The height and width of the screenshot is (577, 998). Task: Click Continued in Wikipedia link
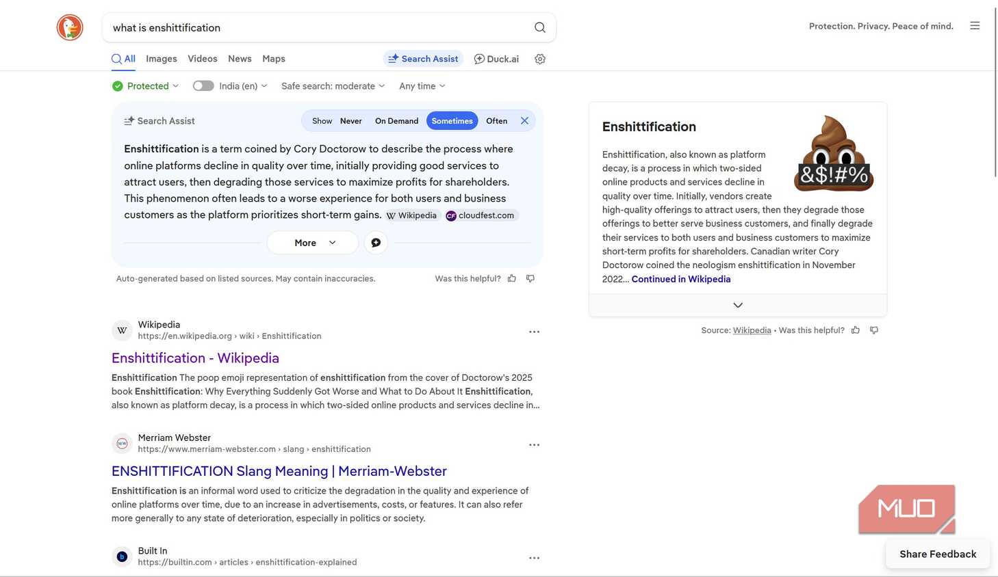[x=681, y=279]
